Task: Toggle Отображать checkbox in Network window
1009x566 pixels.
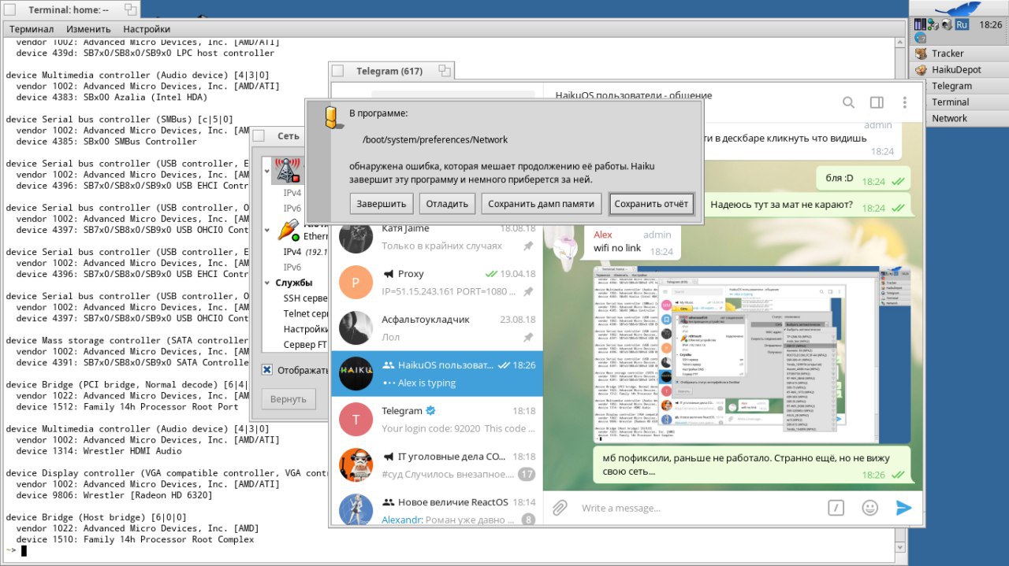Action: [267, 370]
